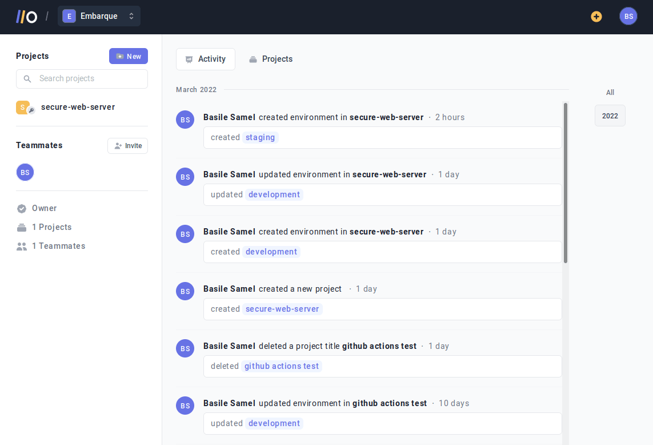Click the '2 hours' timestamp
The width and height of the screenshot is (653, 445).
(x=450, y=118)
